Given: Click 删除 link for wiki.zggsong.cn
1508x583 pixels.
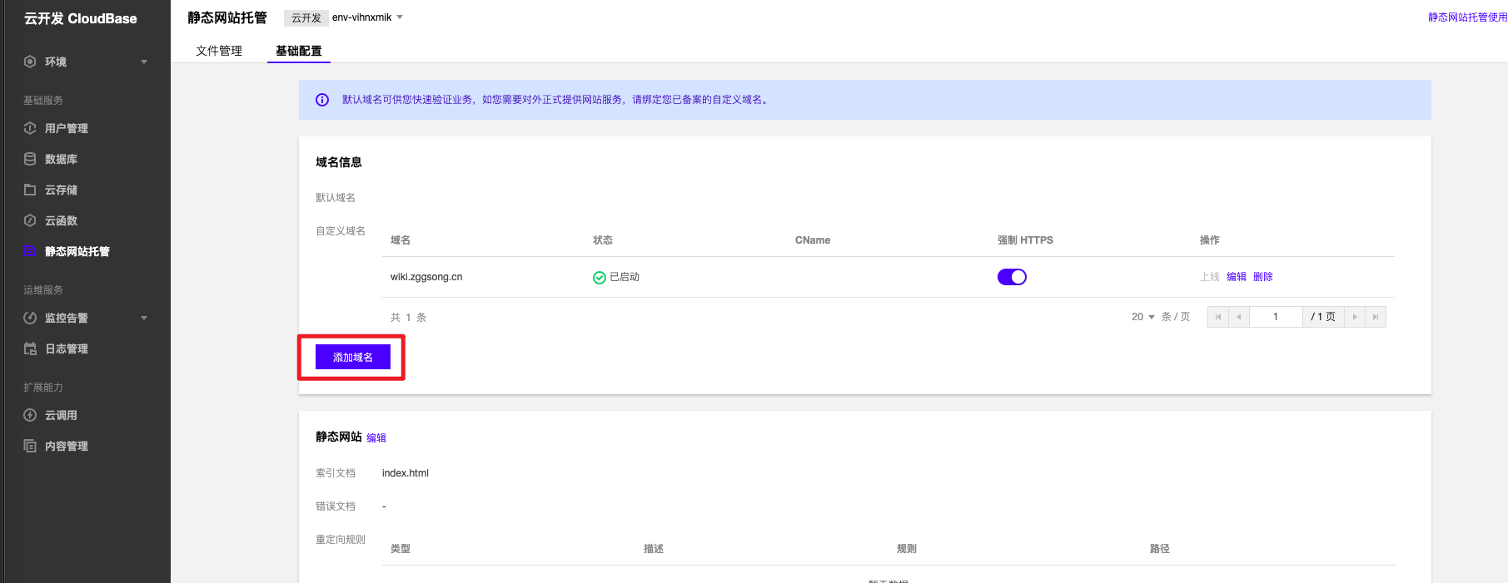Looking at the screenshot, I should point(1262,277).
